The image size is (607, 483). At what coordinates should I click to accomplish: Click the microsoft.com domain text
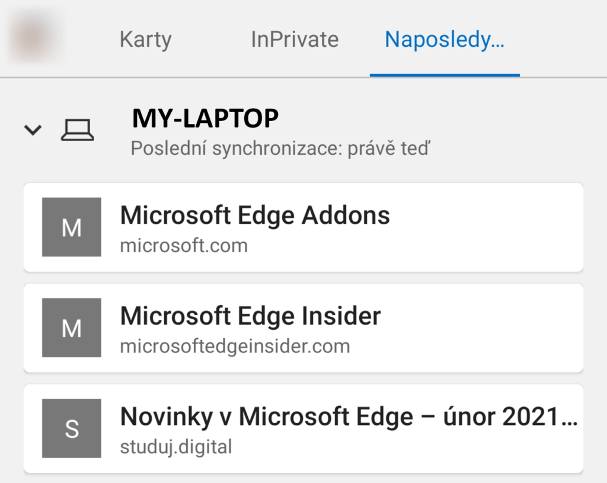tap(184, 246)
